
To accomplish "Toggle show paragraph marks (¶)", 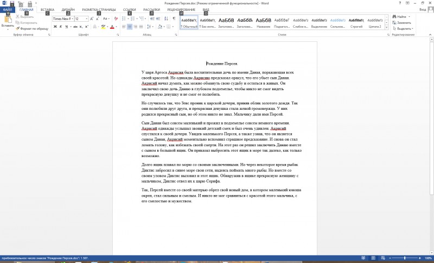I will coord(174,18).
